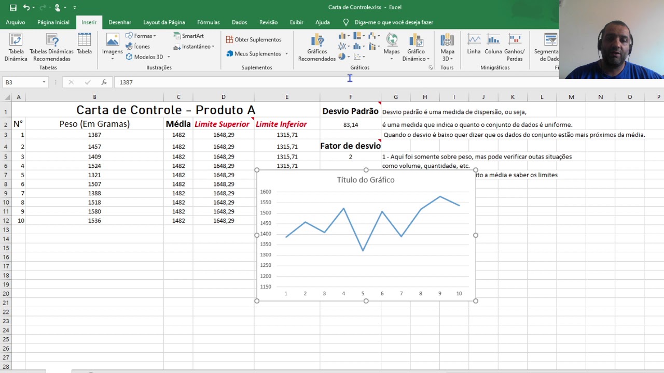Viewport: 664px width, 373px height.
Task: Click the 'Fator de desvio' cell
Action: (351, 146)
